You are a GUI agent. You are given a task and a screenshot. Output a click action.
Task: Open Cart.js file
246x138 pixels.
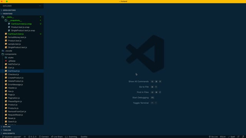pyautogui.click(x=22, y=68)
